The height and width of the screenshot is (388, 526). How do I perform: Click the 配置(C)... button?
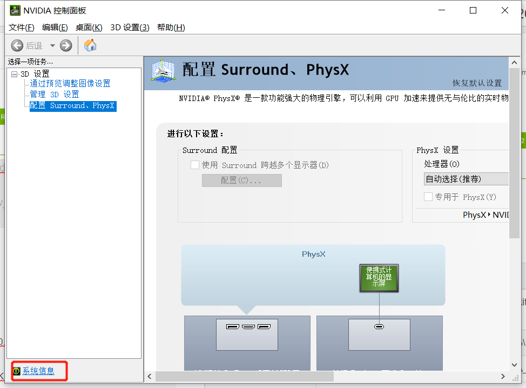click(242, 180)
